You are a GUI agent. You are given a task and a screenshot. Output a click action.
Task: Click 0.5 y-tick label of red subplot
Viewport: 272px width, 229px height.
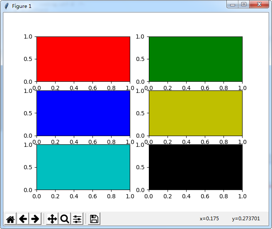28,59
